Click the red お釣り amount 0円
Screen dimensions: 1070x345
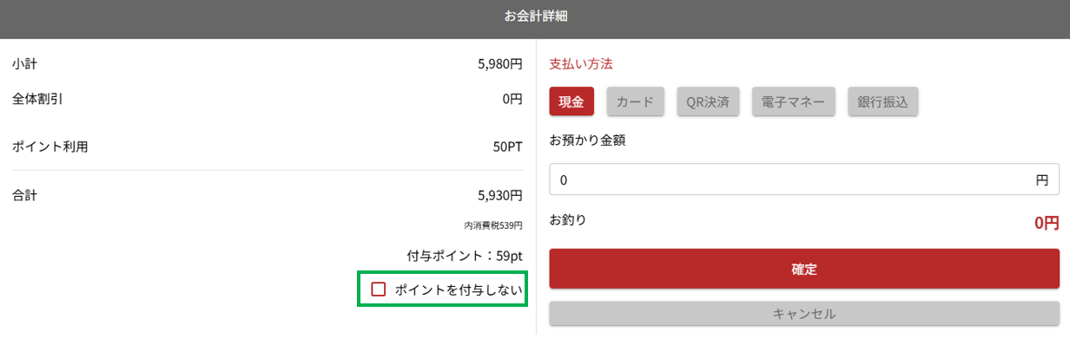point(1047,223)
